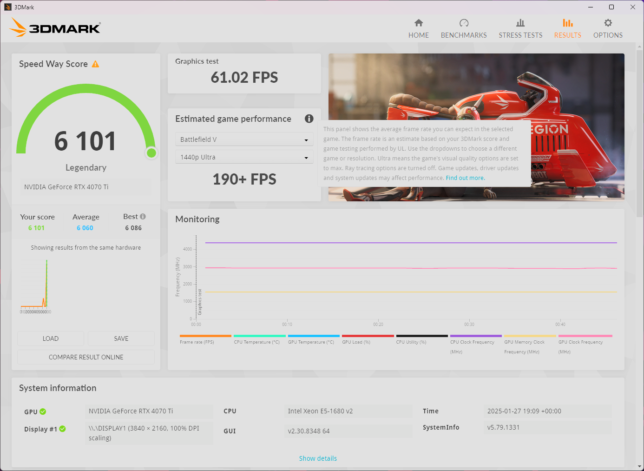The height and width of the screenshot is (471, 644).
Task: Open Options gear icon
Action: tap(608, 23)
